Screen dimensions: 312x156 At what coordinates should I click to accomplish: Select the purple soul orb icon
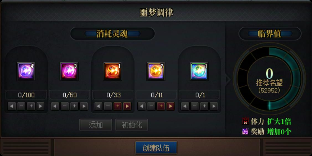point(26,71)
